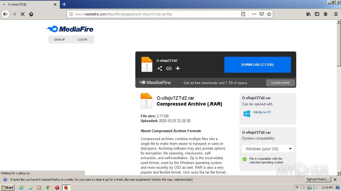Show hidden tray icons arrow
The height and width of the screenshot is (191, 341).
[297, 188]
